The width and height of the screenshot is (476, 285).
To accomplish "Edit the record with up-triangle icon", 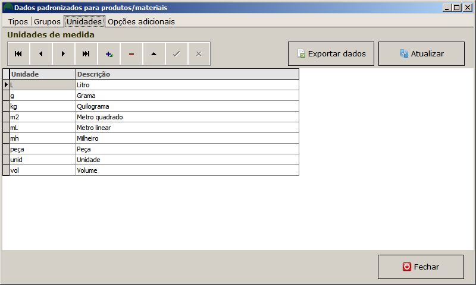I will (154, 54).
